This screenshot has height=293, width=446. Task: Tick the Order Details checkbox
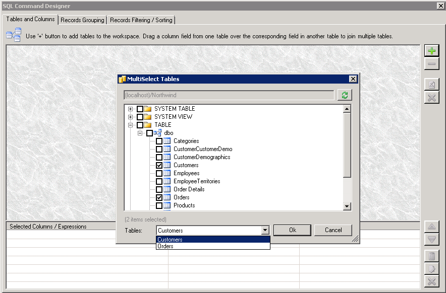159,189
